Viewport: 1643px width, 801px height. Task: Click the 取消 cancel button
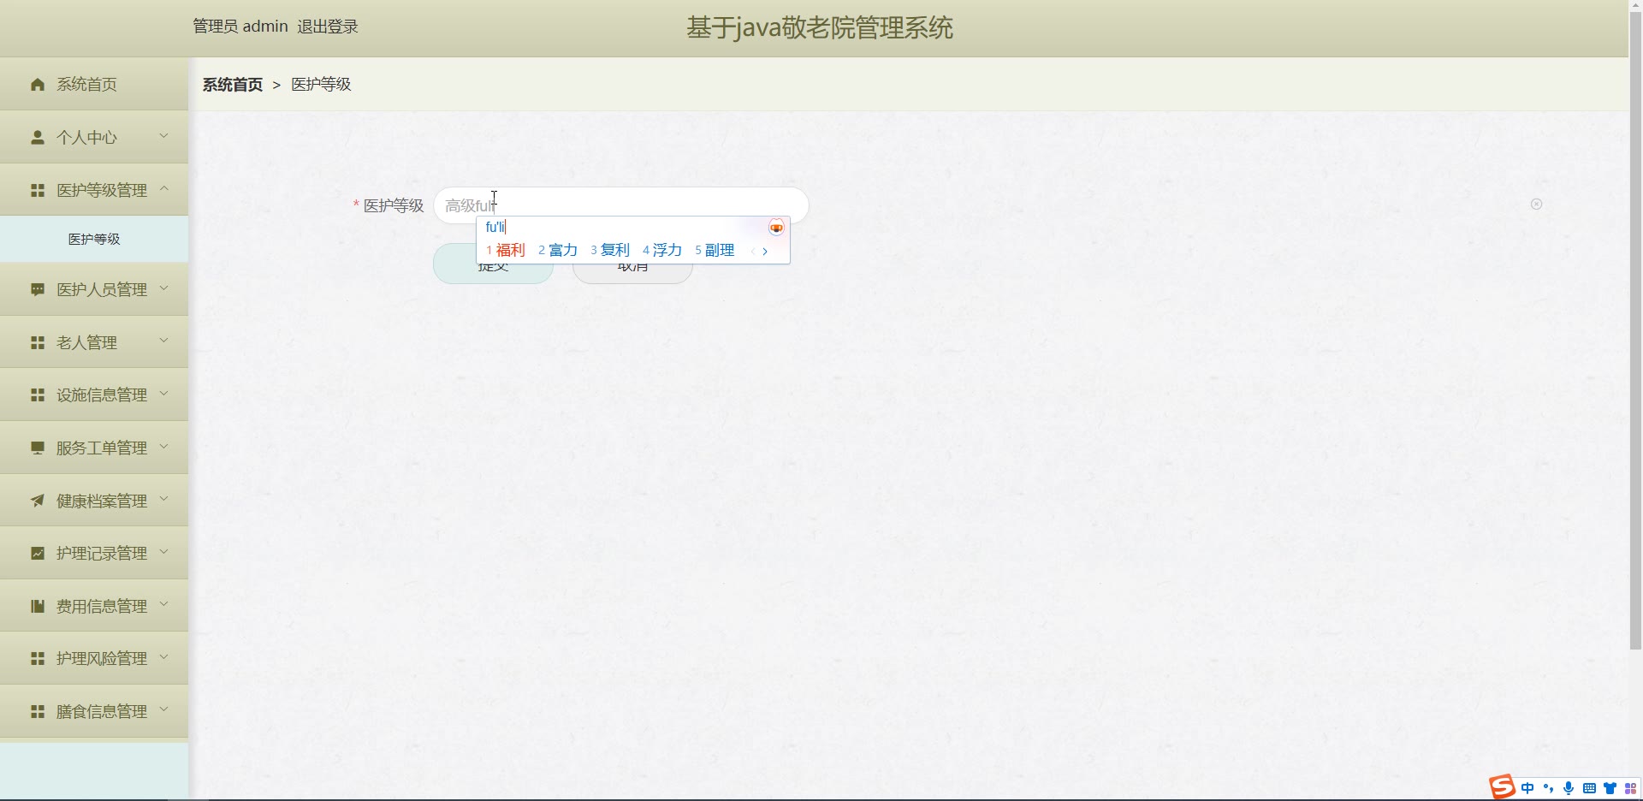click(x=632, y=264)
